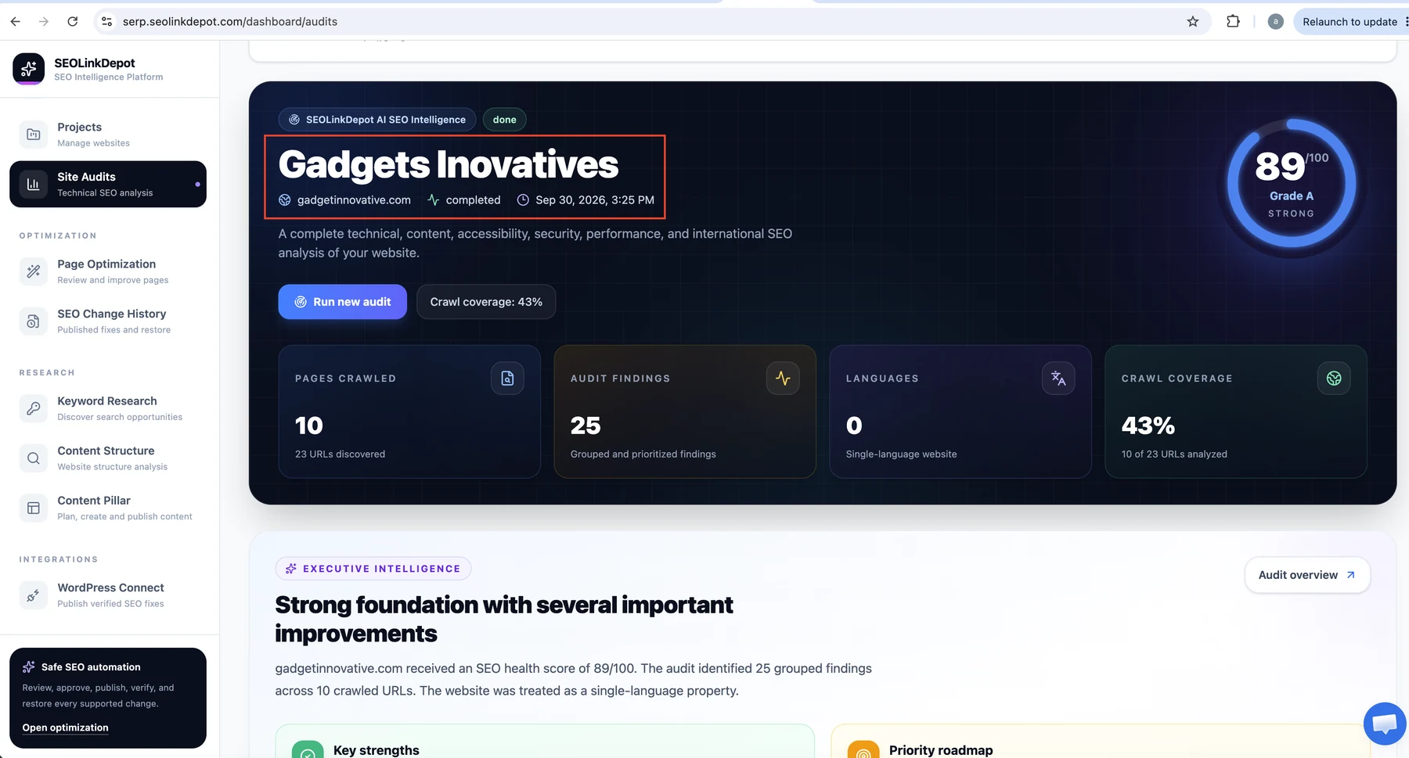Bookmark page with the star icon
Image resolution: width=1409 pixels, height=758 pixels.
(x=1193, y=22)
